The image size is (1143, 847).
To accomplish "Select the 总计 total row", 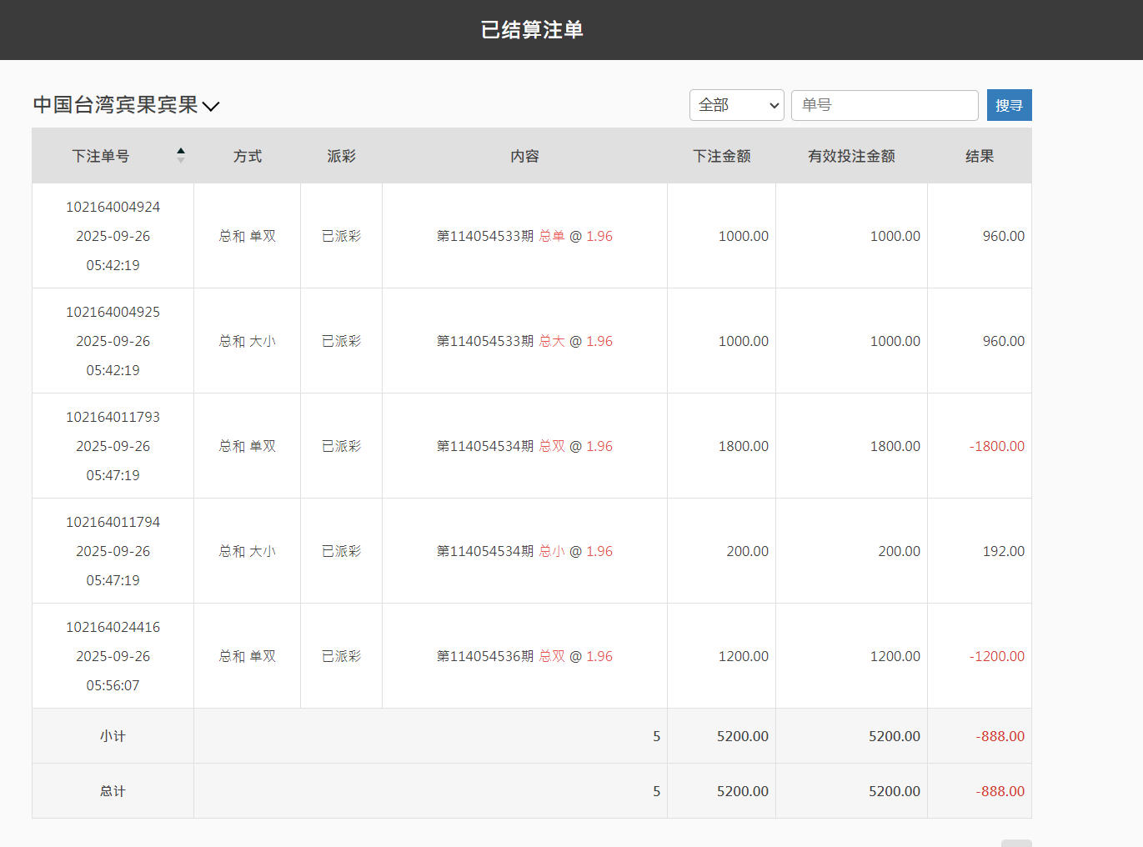I will 113,790.
